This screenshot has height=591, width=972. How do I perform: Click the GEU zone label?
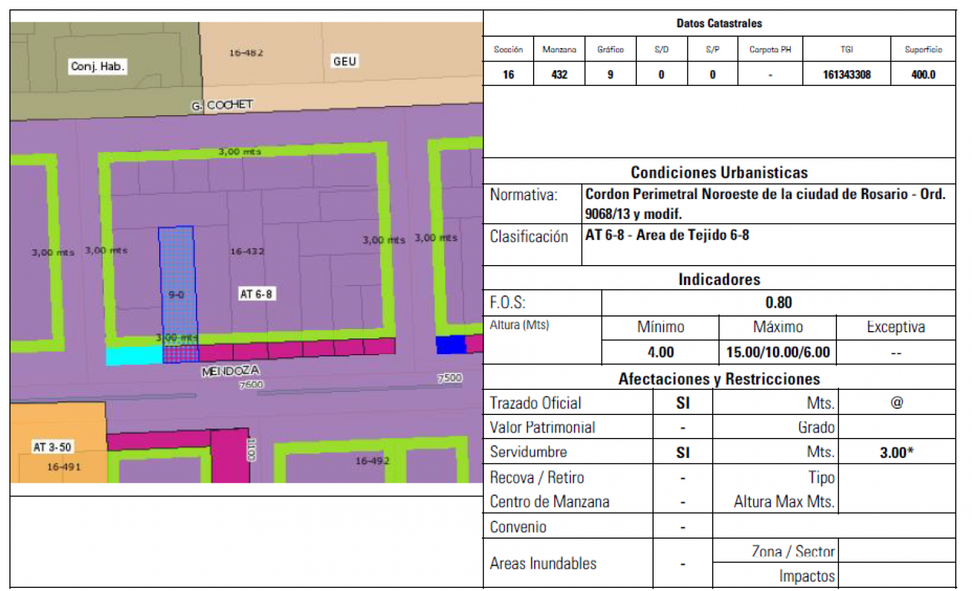pos(345,61)
